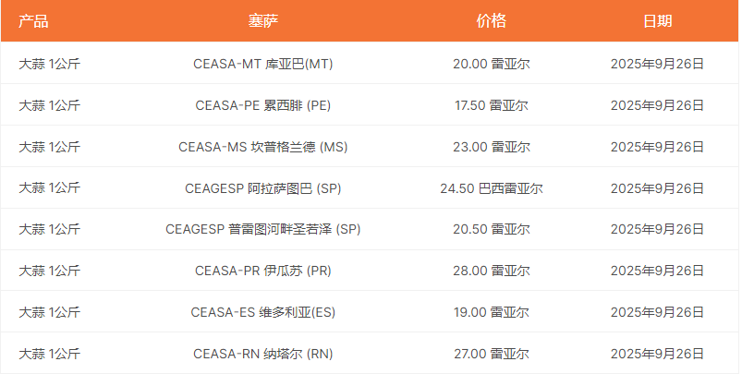
Task: Select the CEASA-MT 库亚巴(MT) market cell
Action: point(263,64)
